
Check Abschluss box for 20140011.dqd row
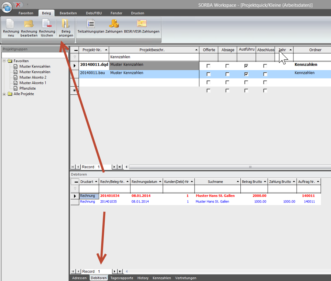265,66
